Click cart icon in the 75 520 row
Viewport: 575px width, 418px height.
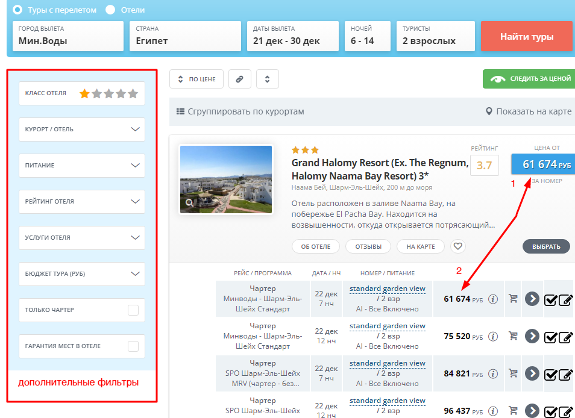click(514, 335)
